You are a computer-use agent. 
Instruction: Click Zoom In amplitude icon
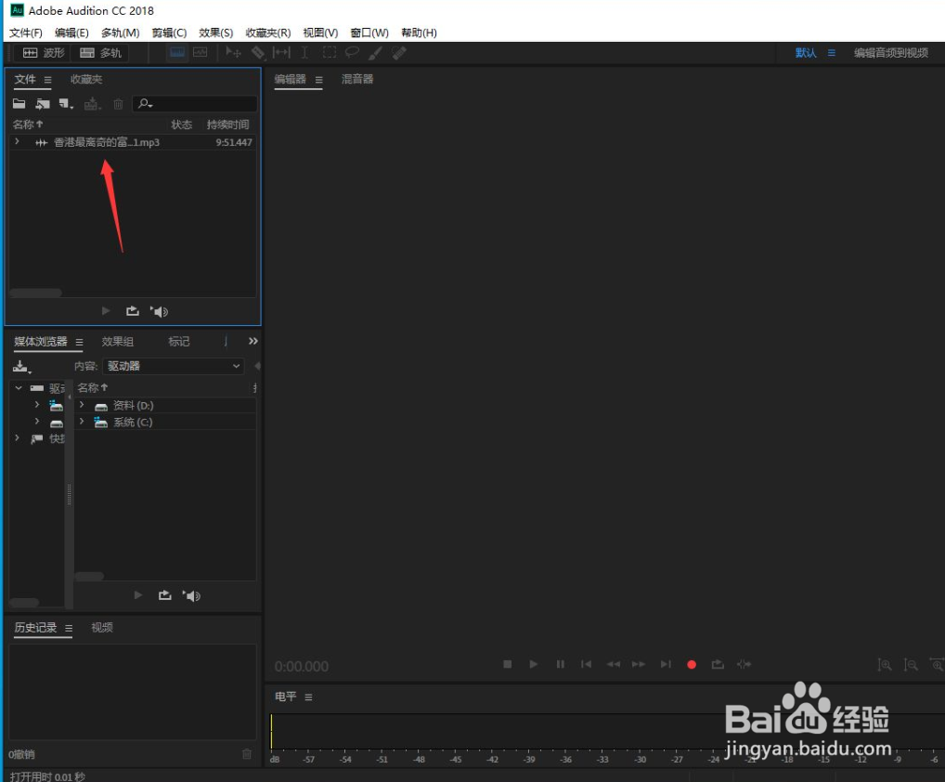click(884, 665)
